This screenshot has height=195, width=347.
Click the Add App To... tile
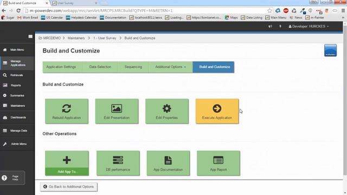(67, 163)
